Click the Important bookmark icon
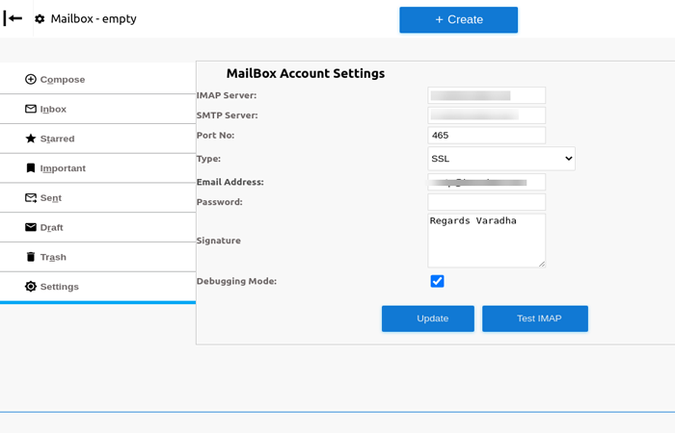675x433 pixels. click(x=31, y=168)
